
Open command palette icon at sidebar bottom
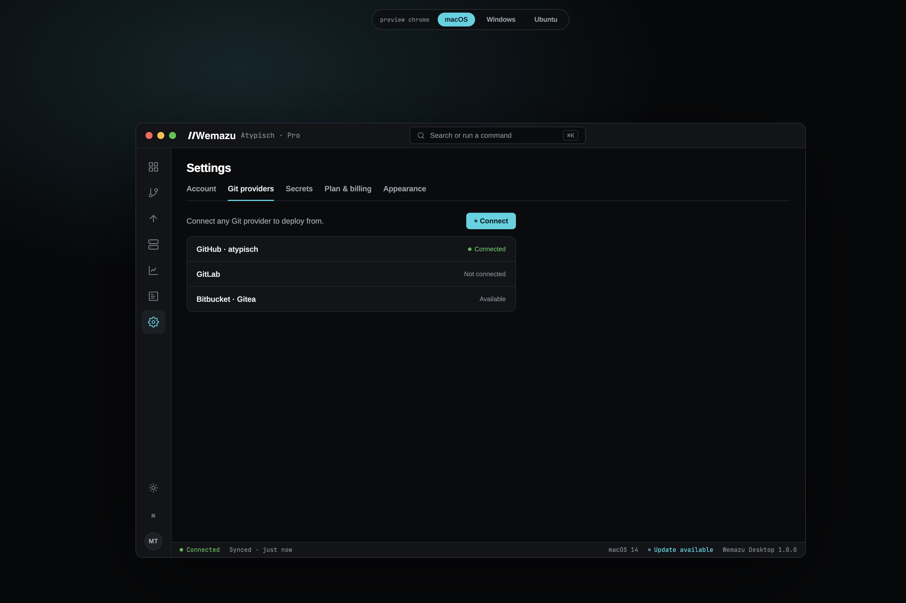153,516
